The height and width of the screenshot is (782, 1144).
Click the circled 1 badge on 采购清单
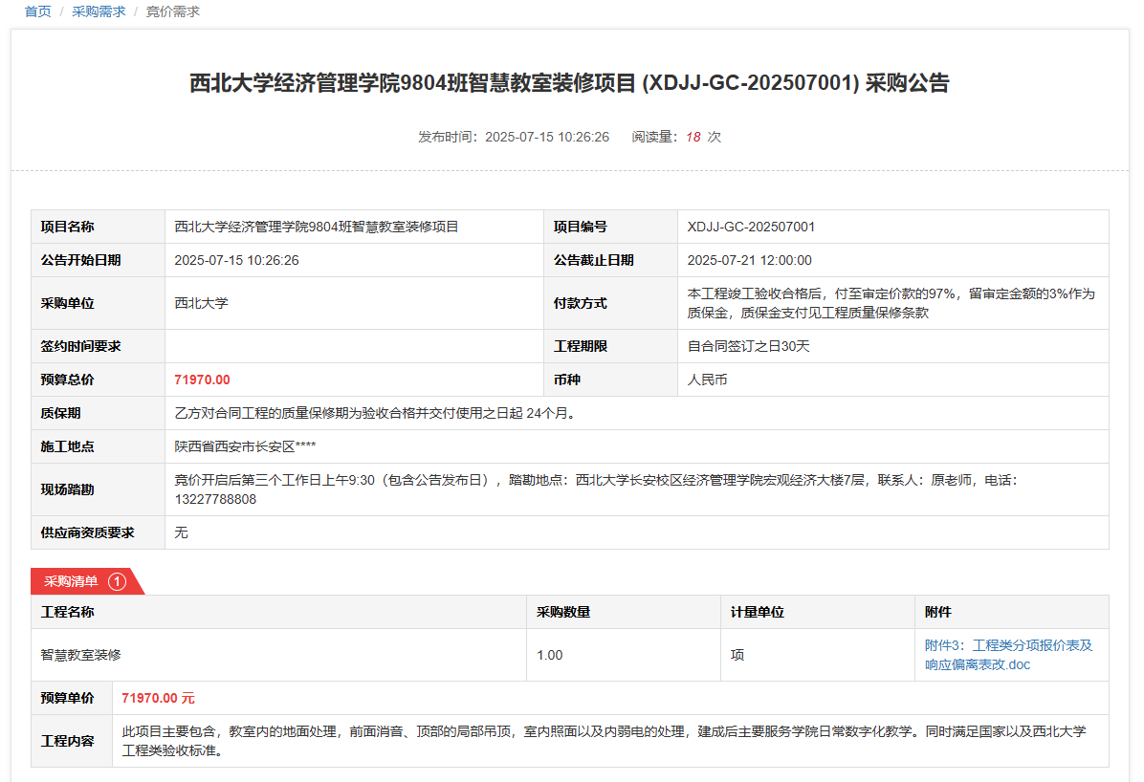click(117, 581)
